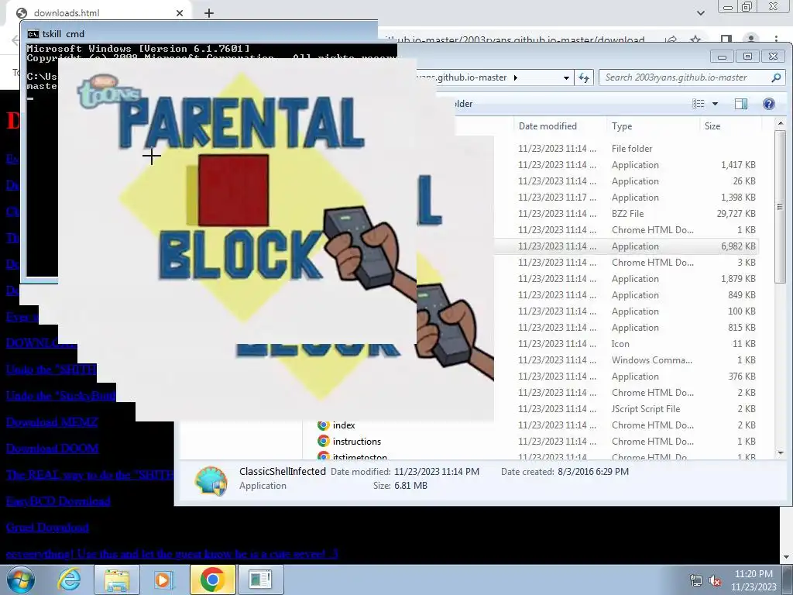Open a new Chrome tab
The image size is (793, 595).
tap(209, 13)
